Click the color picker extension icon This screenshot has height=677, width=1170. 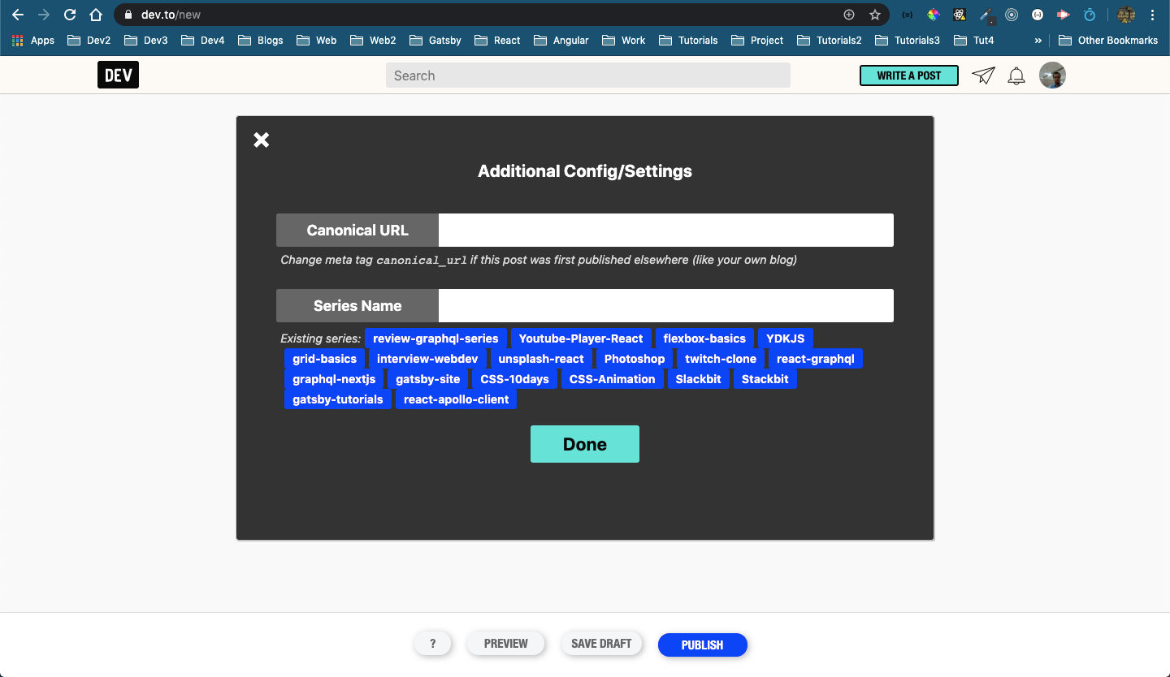[x=934, y=15]
